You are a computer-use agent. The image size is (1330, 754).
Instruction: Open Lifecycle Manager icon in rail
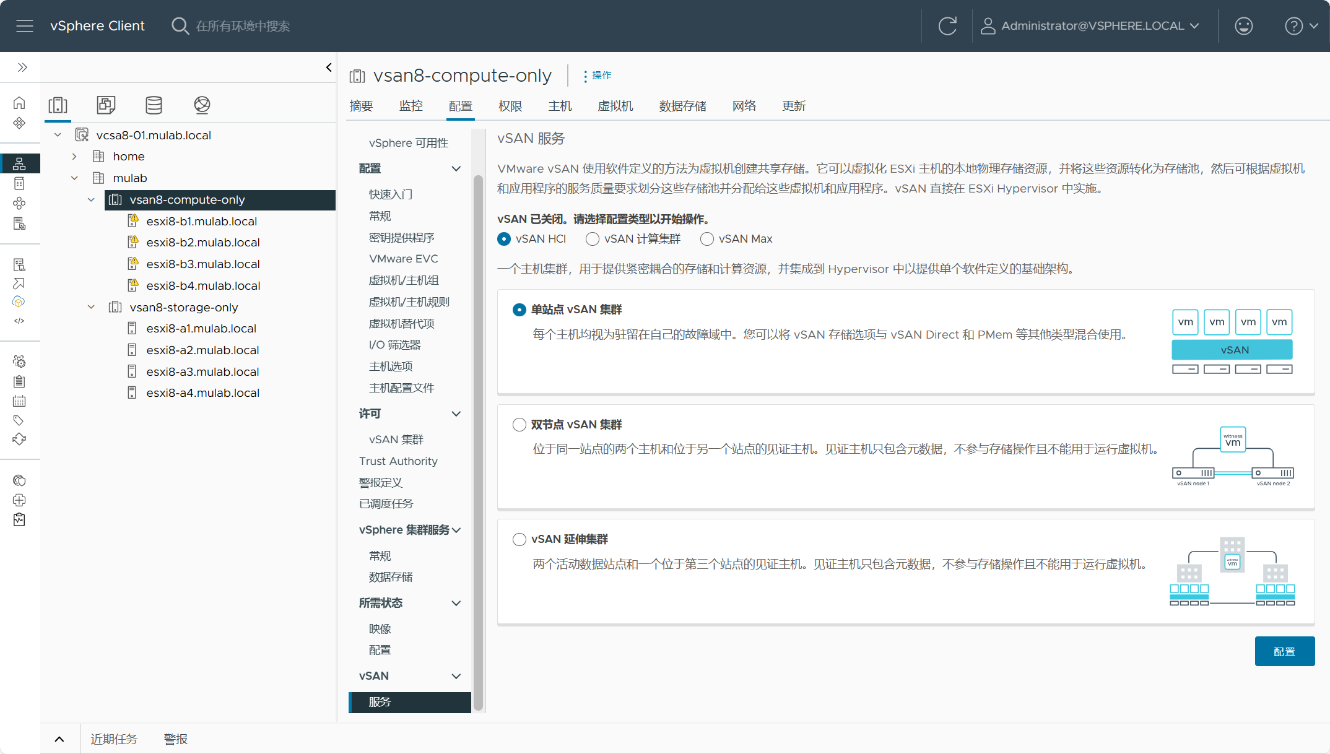[19, 439]
